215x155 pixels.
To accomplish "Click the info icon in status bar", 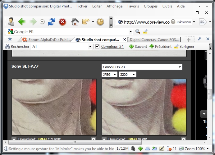I will point(6,148).
